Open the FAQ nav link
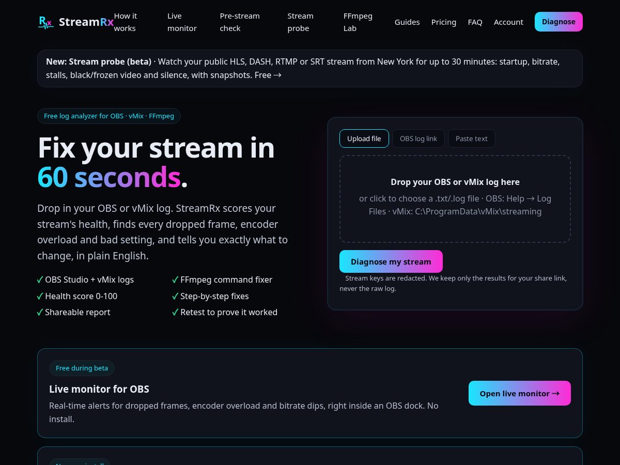620x465 pixels. point(475,22)
